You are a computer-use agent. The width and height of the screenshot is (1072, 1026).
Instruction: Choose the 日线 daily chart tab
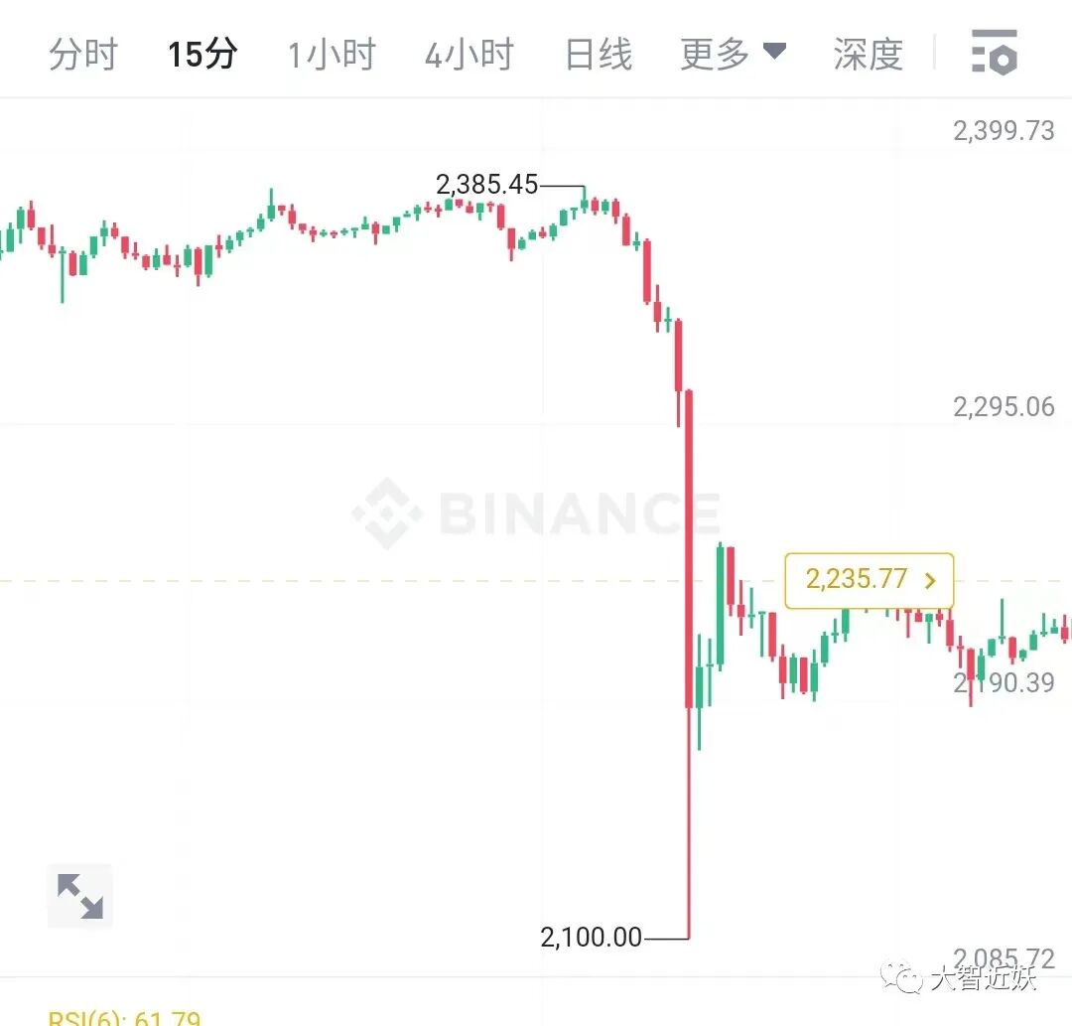click(599, 54)
